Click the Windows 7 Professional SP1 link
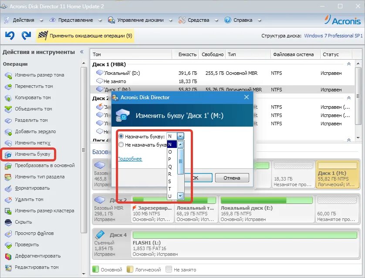This screenshot has width=365, height=278. [333, 36]
